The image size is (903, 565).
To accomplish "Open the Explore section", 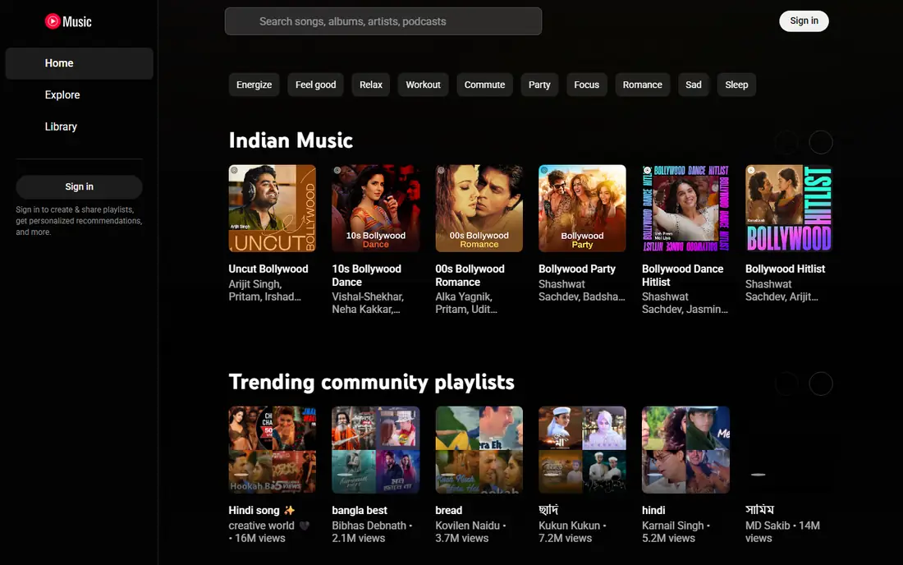I will coord(79,95).
